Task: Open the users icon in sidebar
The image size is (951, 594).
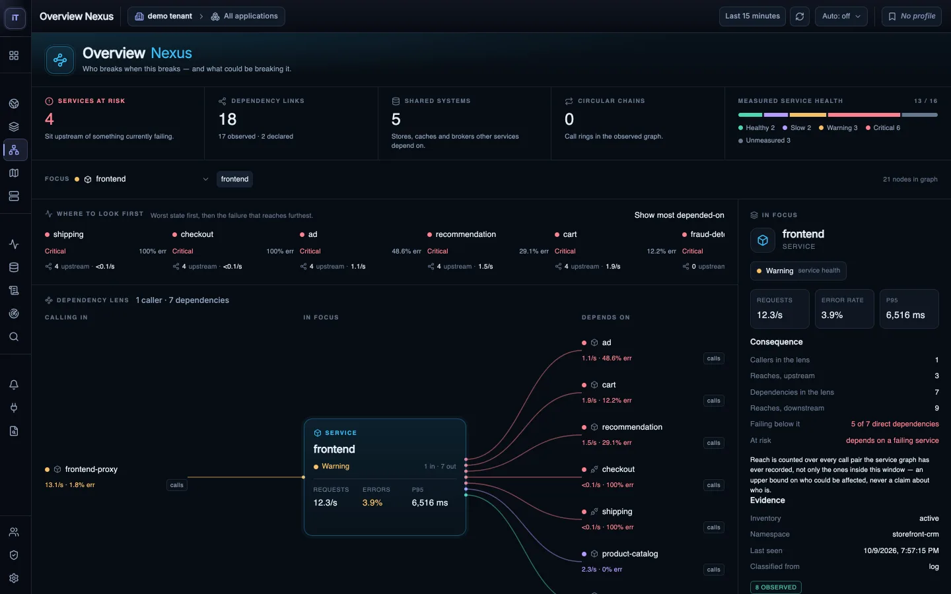Action: pyautogui.click(x=14, y=532)
